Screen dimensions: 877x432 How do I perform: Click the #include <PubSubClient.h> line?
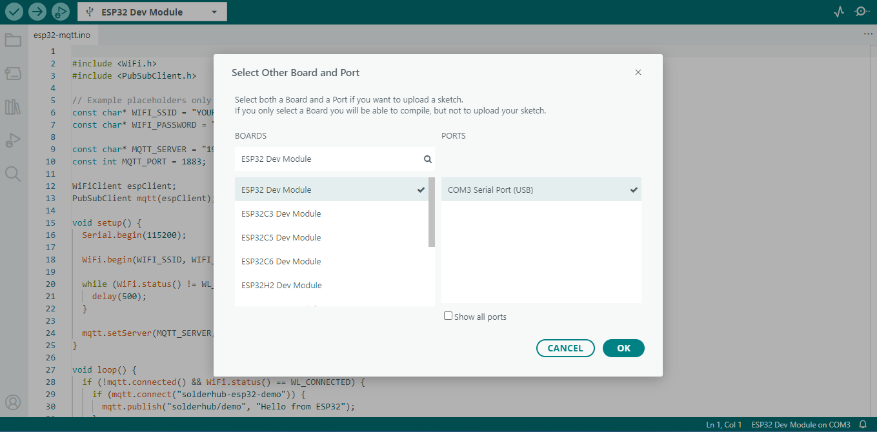134,75
